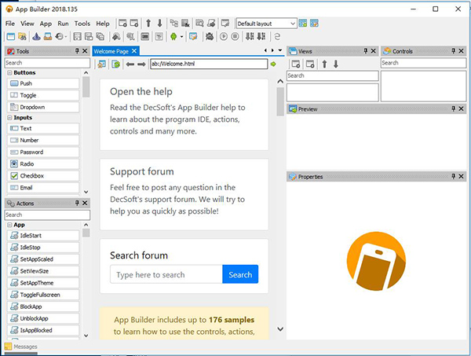This screenshot has width=471, height=356.
Task: Open the Run menu
Action: (x=64, y=24)
